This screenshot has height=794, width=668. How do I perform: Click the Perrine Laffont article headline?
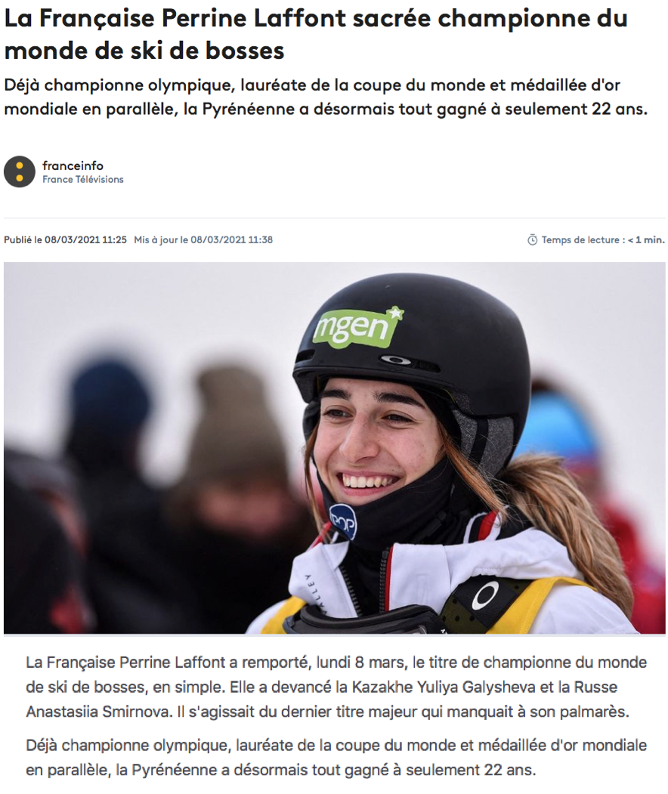[x=316, y=35]
